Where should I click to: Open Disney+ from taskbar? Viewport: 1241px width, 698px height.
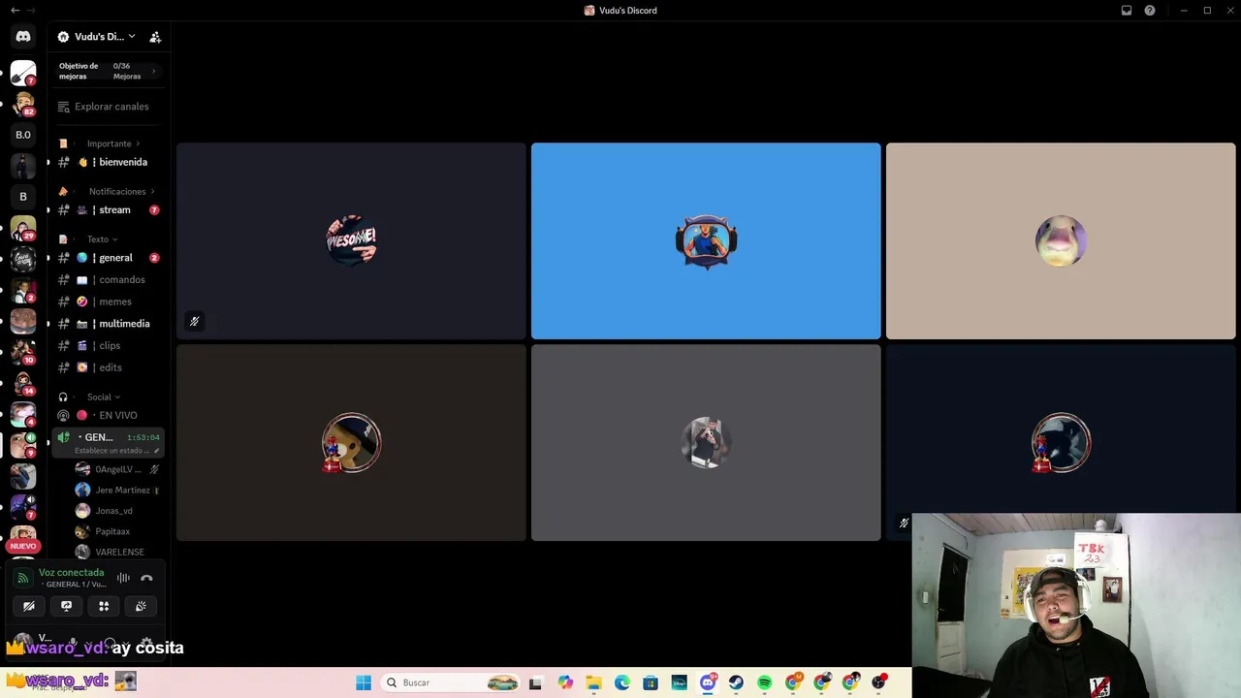point(679,682)
